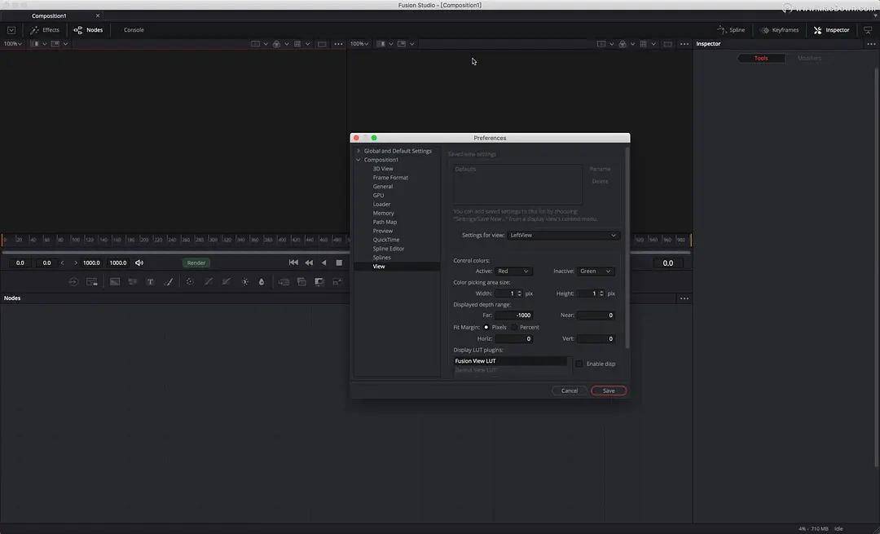Click the Blur droplet tool icon

262,282
